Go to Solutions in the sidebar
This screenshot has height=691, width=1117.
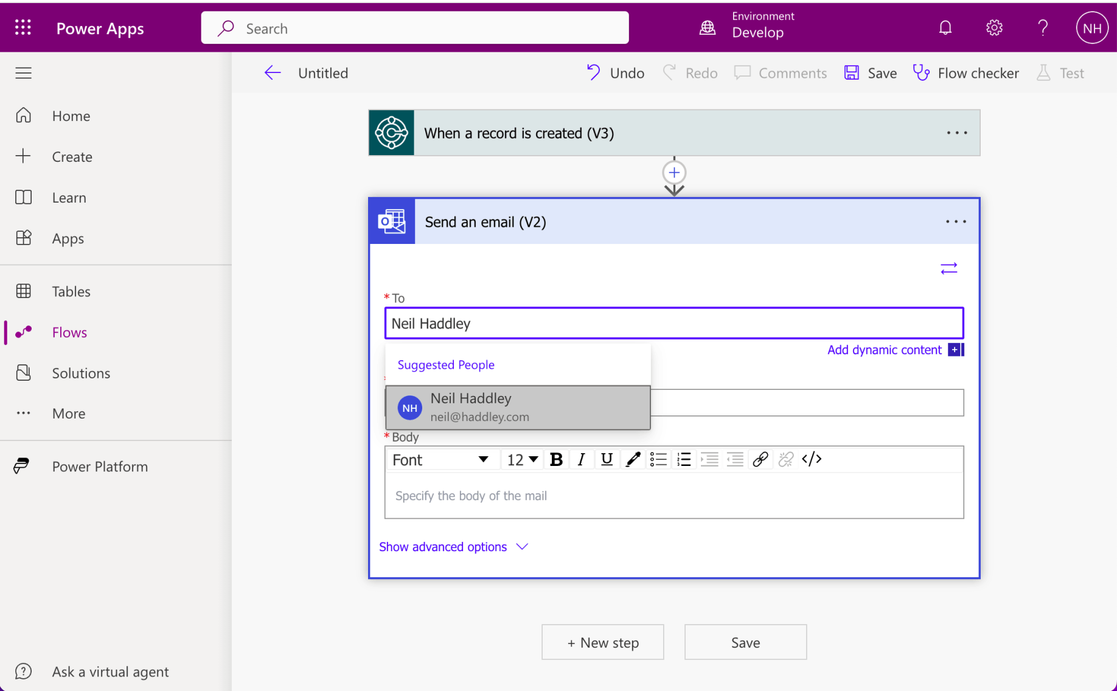(x=81, y=373)
